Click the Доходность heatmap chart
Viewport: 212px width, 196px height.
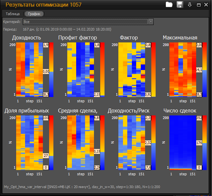click(29, 70)
